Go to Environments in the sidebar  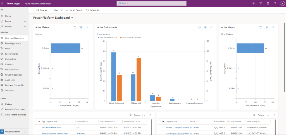click(11, 54)
